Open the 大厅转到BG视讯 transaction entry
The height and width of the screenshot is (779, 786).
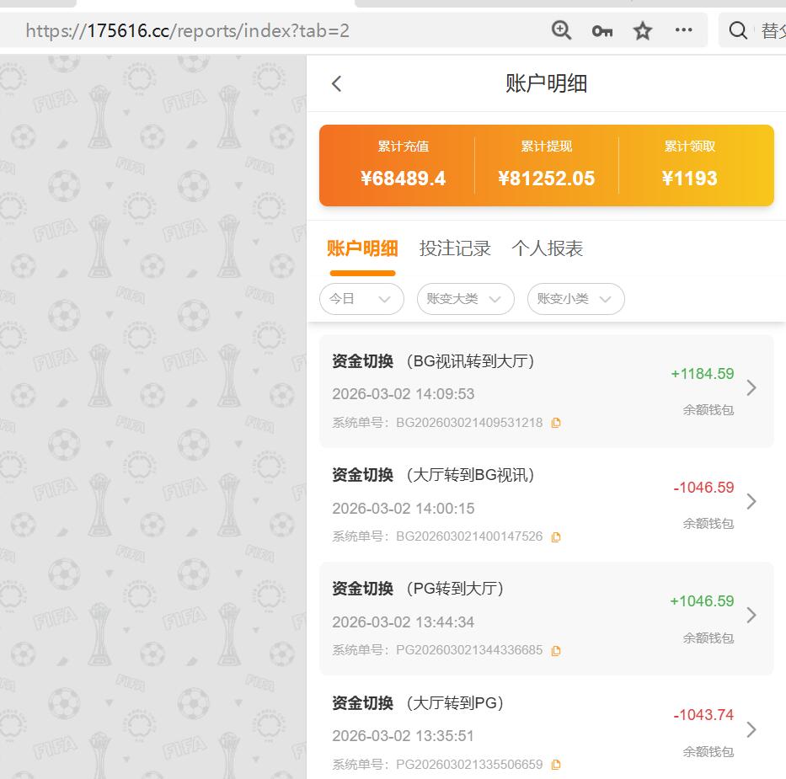(x=751, y=501)
